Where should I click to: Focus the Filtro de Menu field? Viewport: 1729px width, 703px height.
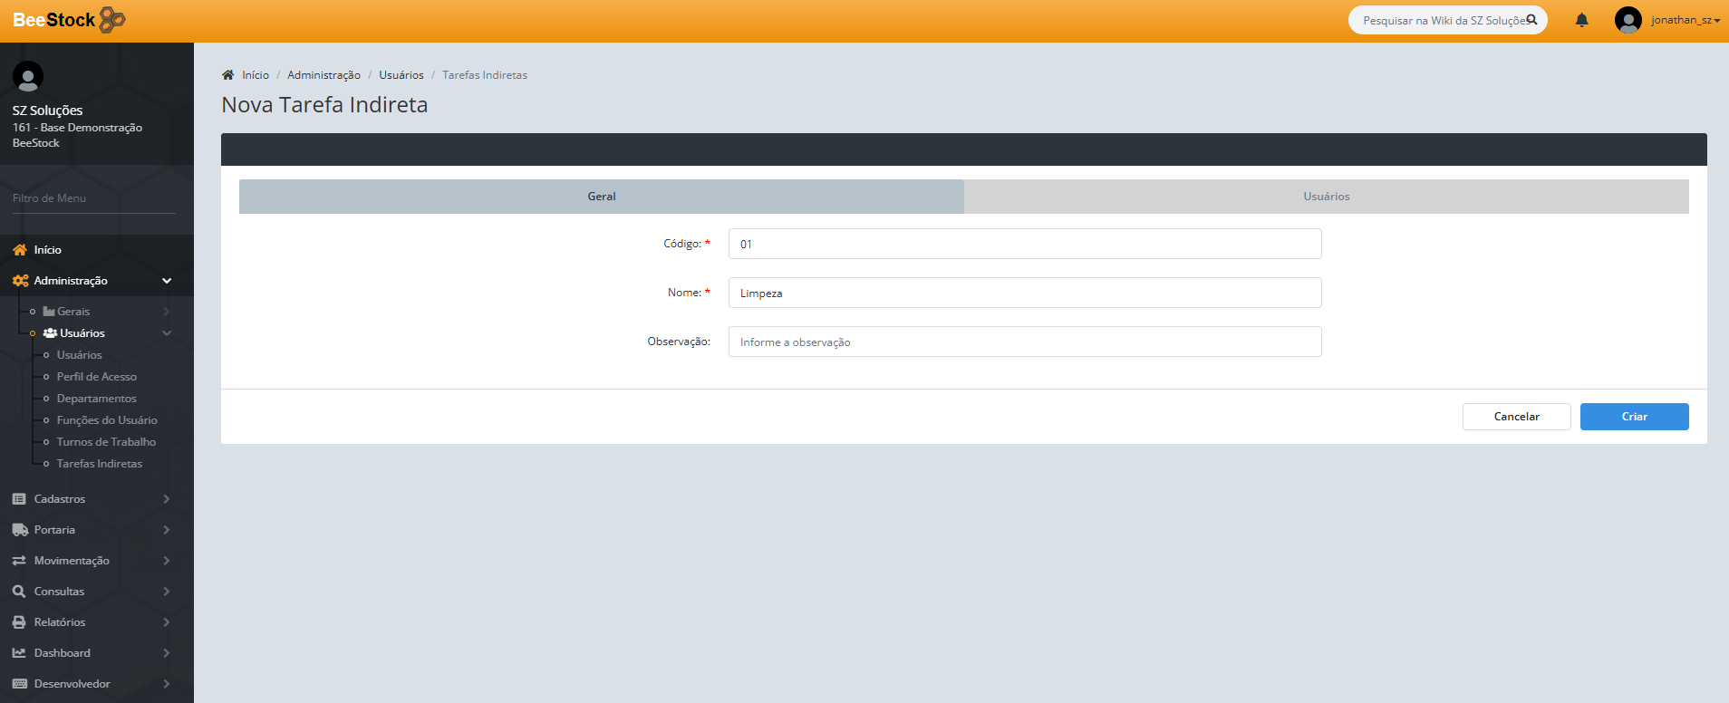point(94,198)
